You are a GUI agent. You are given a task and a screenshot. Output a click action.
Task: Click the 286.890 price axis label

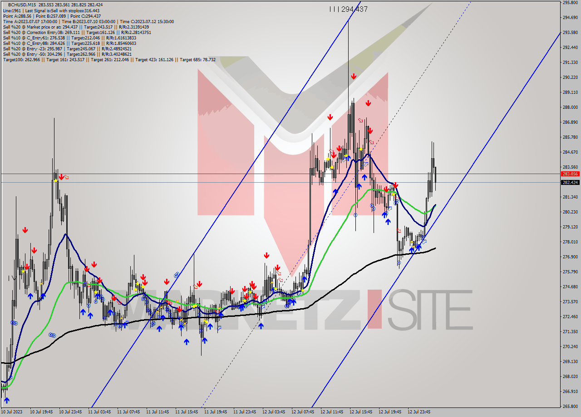tap(570, 122)
